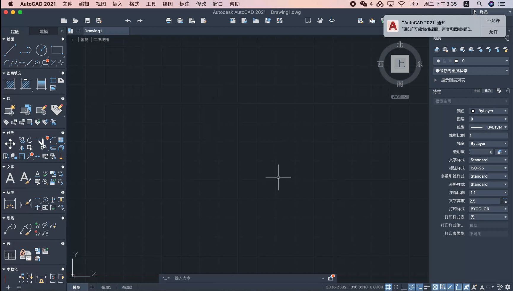Click the transparency slider field
This screenshot has height=291, width=513.
(x=482, y=152)
